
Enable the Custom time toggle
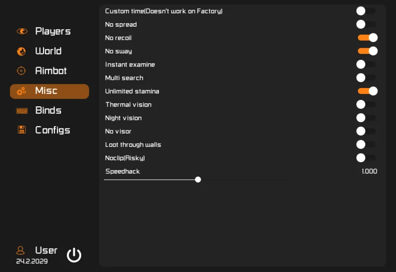click(x=366, y=11)
